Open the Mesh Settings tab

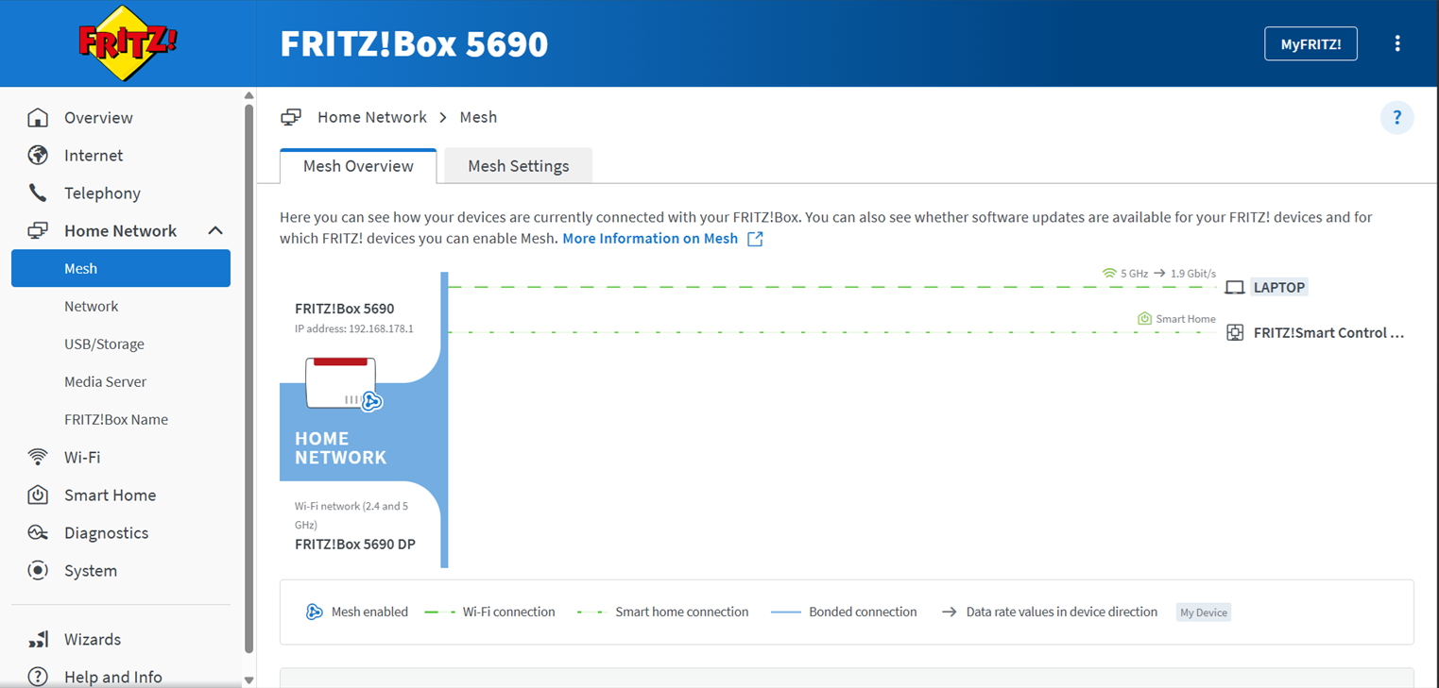click(519, 166)
